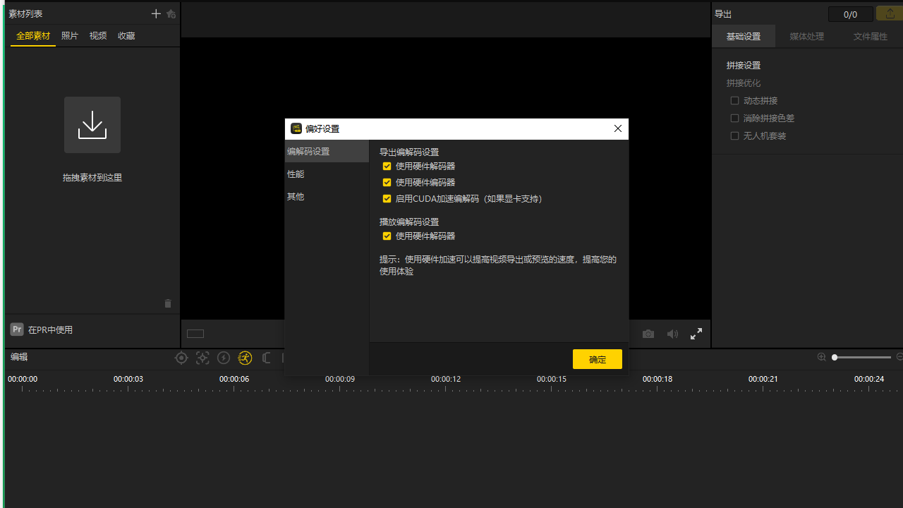Mute audio with the speaker icon
The height and width of the screenshot is (508, 903).
pyautogui.click(x=672, y=334)
